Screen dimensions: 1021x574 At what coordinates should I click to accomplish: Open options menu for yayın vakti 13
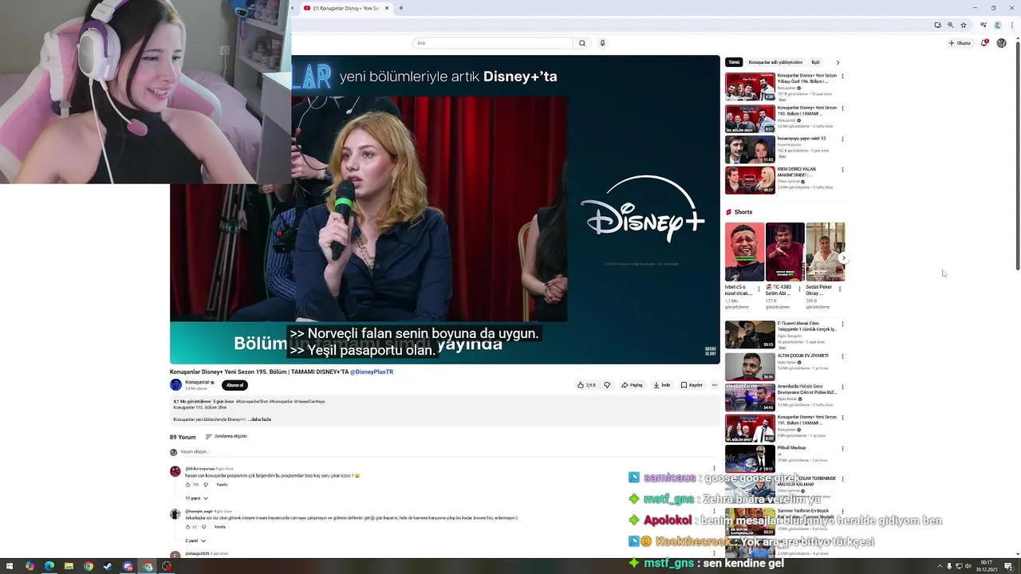842,140
